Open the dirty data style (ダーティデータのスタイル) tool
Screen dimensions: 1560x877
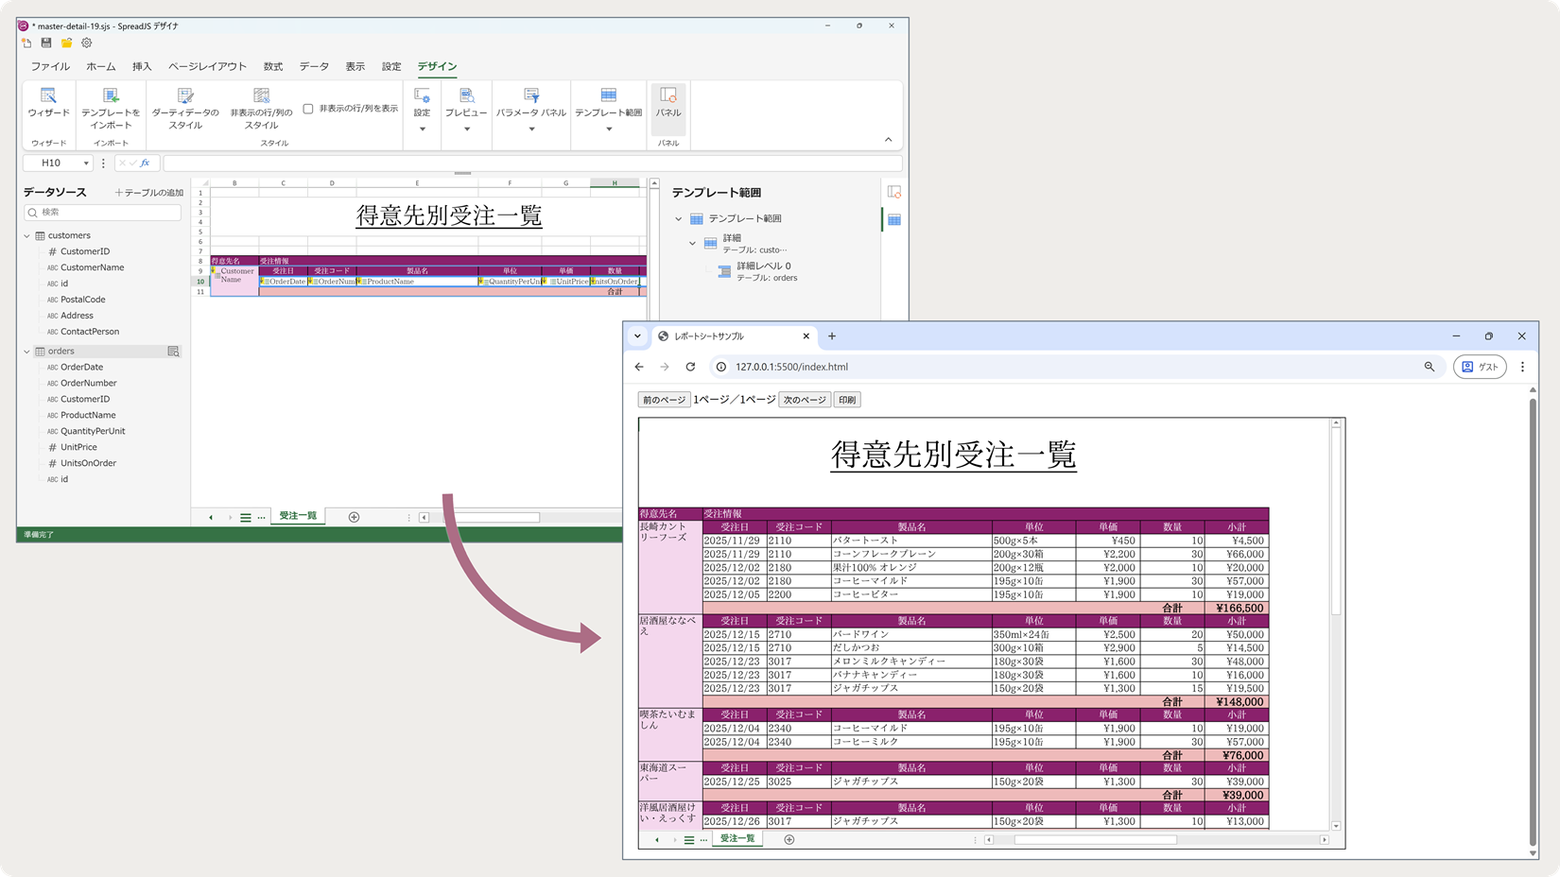coord(185,102)
